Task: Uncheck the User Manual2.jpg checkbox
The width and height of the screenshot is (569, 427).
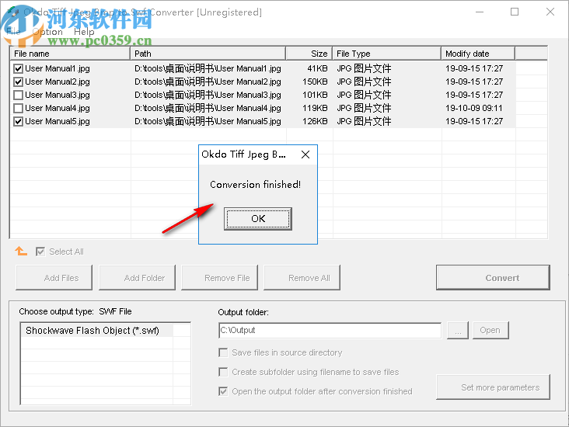Action: pos(18,82)
